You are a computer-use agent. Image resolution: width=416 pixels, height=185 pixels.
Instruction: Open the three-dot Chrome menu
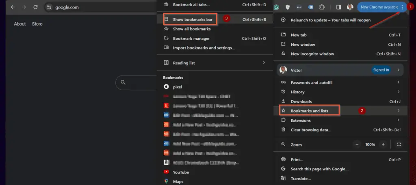[402, 7]
